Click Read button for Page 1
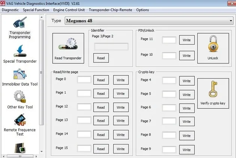This screenshot has height=158, width=236. click(101, 94)
